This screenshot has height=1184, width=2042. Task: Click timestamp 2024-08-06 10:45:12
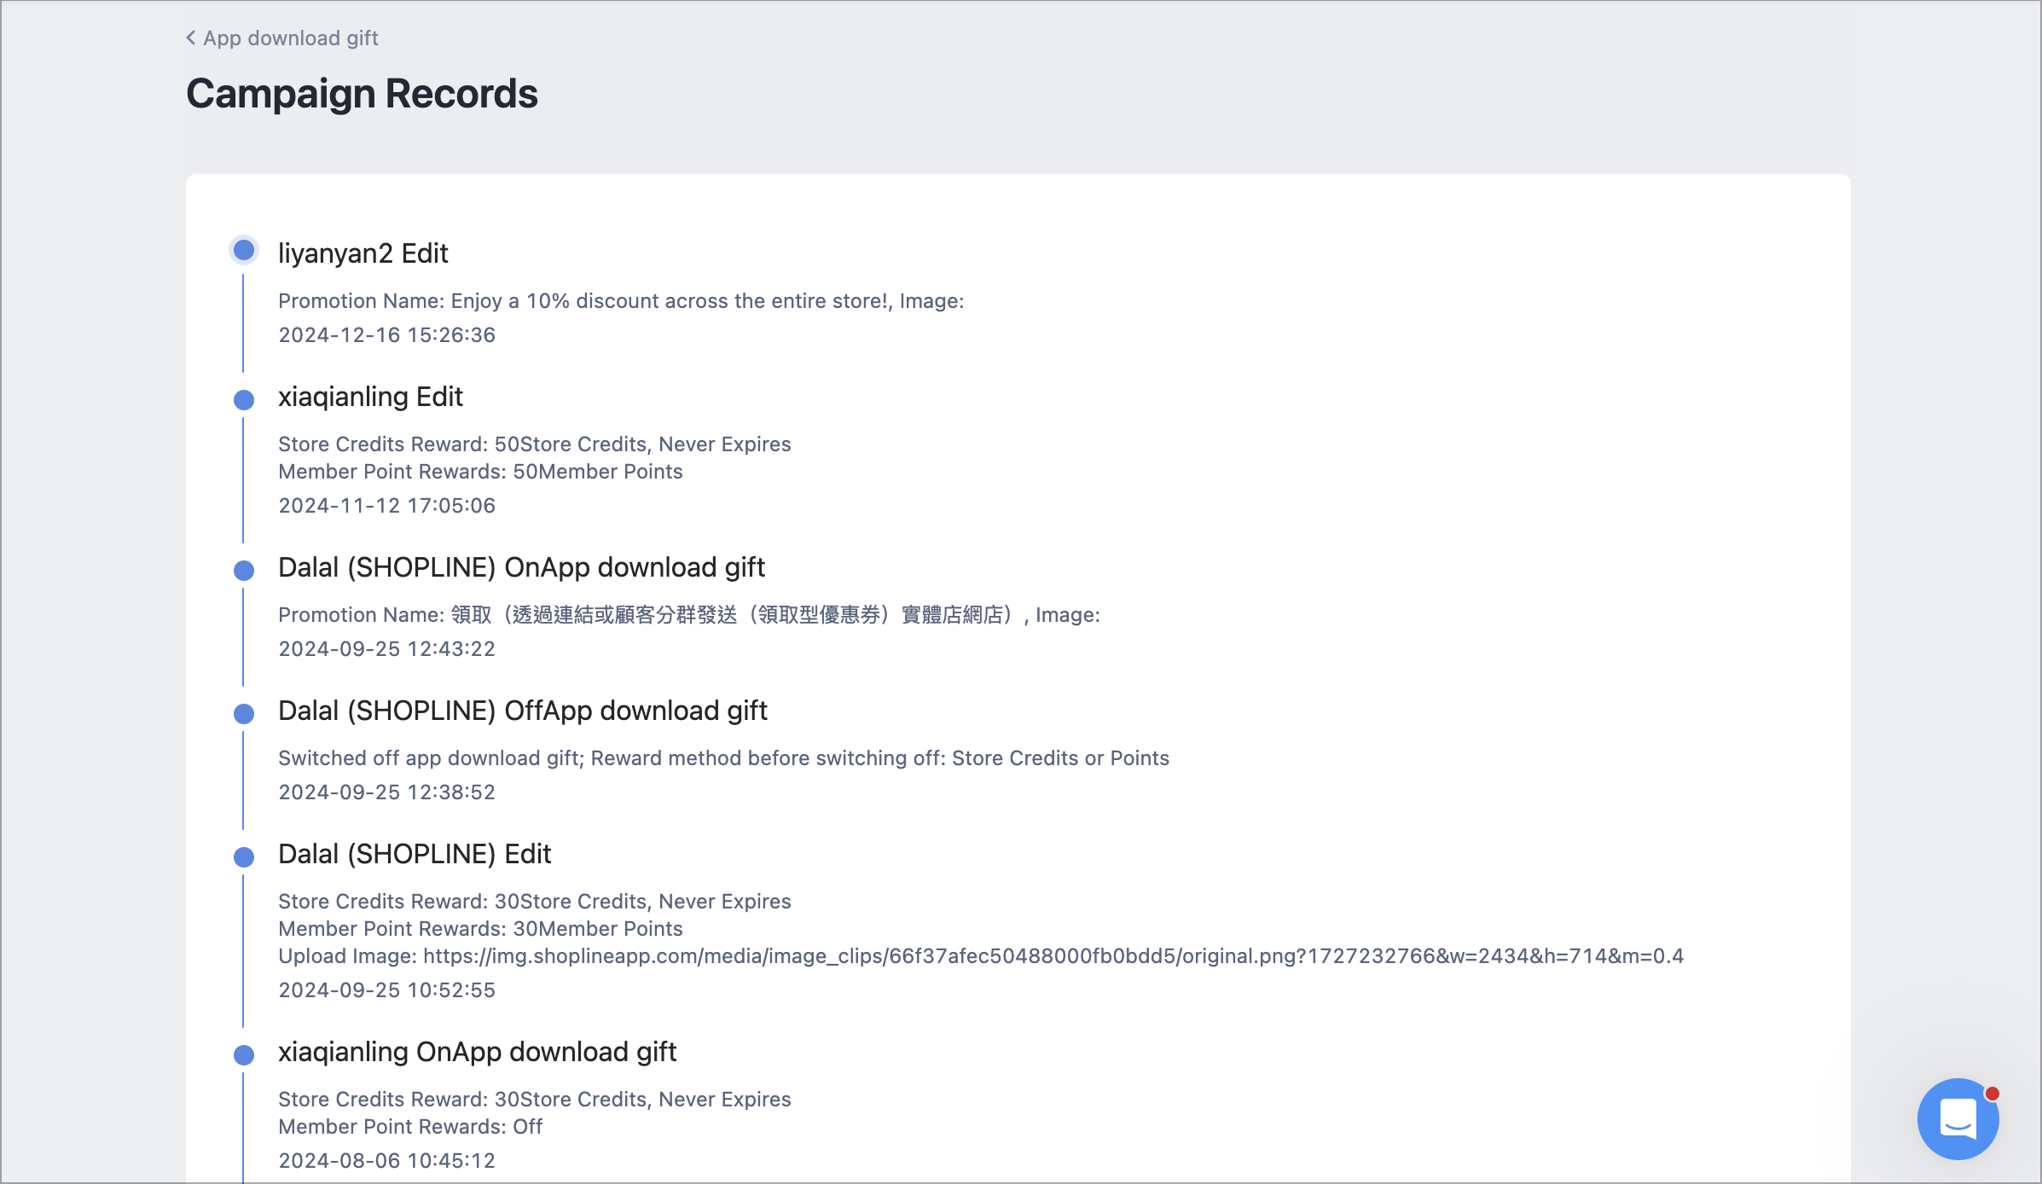[386, 1161]
